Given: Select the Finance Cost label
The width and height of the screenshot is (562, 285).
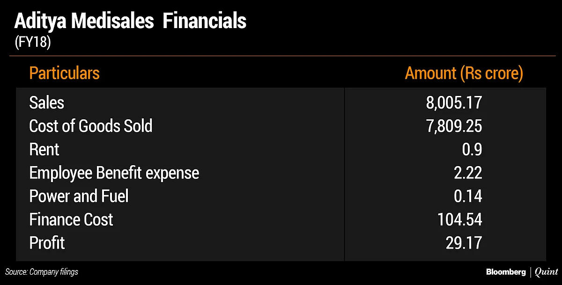Looking at the screenshot, I should (x=71, y=219).
